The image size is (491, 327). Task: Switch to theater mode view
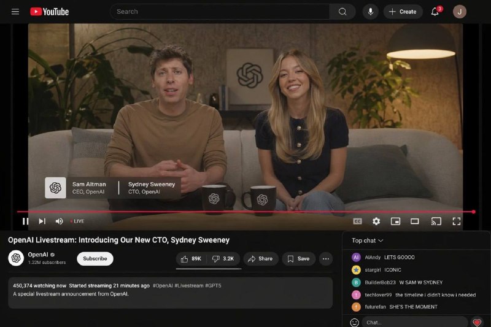(415, 221)
